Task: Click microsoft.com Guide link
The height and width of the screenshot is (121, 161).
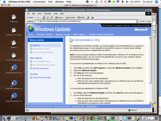Action: click(140, 25)
